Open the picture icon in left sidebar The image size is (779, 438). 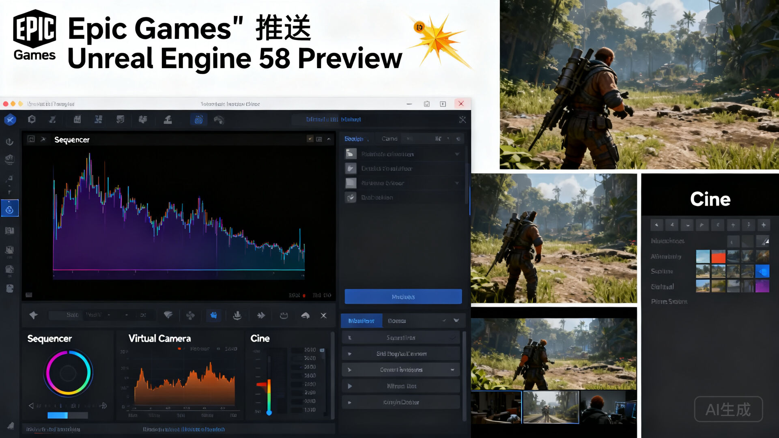pos(10,250)
